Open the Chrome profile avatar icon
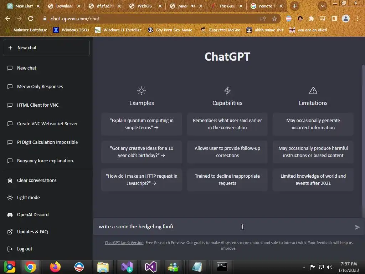Screen dimensions: 365x274 [x=346, y=19]
